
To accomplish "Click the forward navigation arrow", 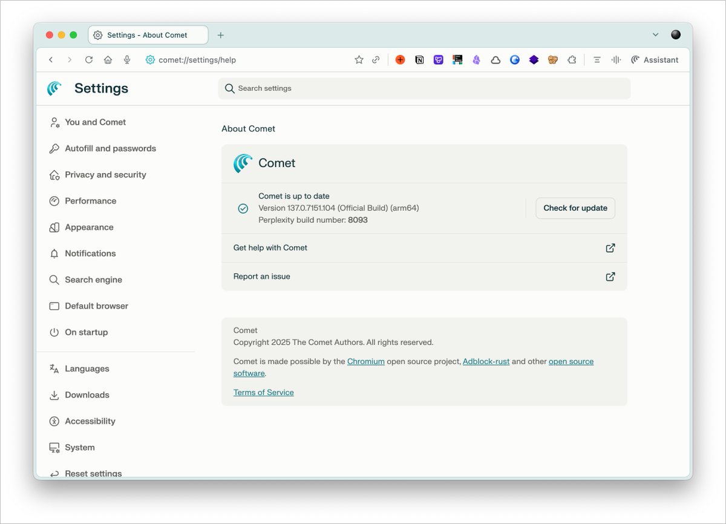I will [70, 60].
